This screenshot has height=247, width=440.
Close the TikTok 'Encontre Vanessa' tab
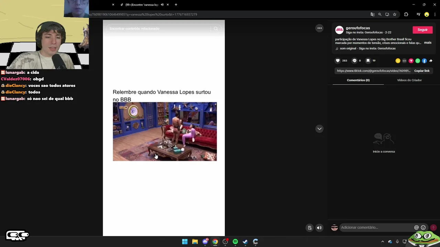tap(168, 5)
